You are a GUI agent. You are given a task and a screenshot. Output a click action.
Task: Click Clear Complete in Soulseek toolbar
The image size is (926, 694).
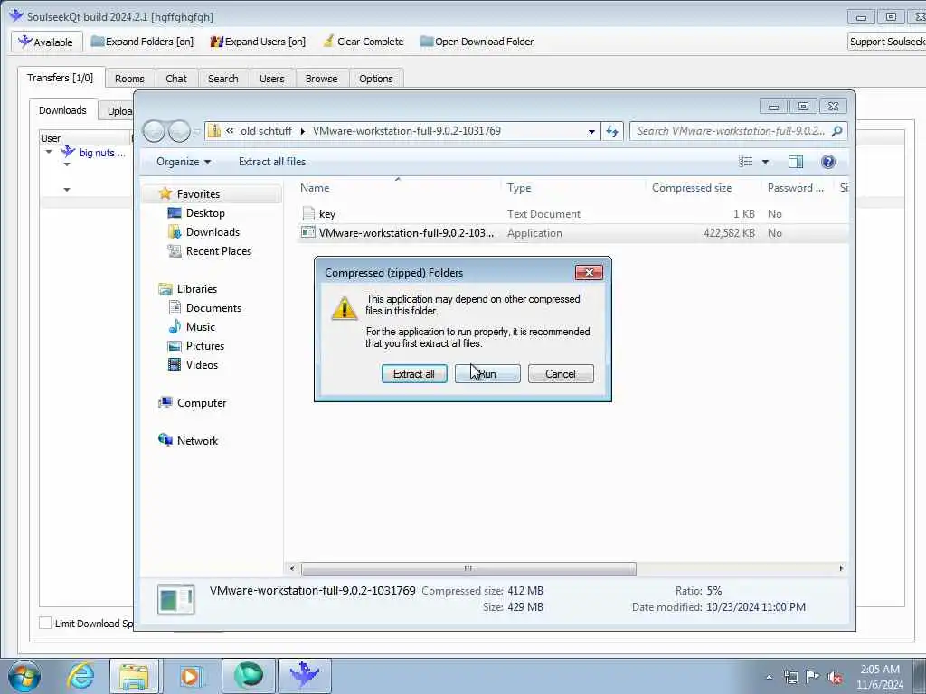click(364, 42)
